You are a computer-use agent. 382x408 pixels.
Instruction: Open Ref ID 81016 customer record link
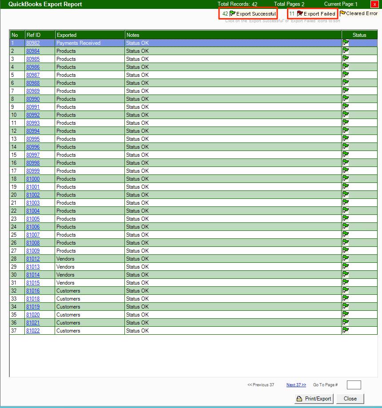click(32, 291)
